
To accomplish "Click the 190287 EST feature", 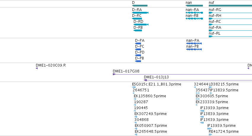I will pos(135,105).
